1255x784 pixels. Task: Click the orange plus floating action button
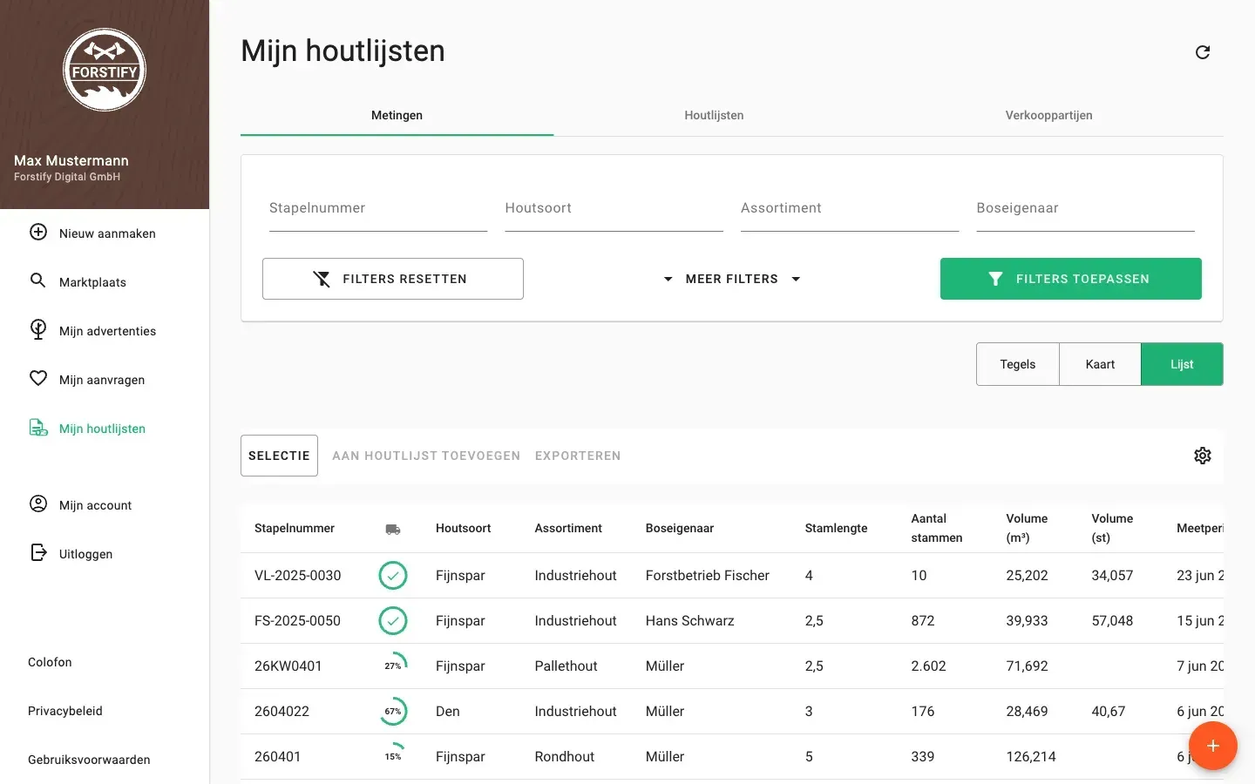pyautogui.click(x=1212, y=746)
